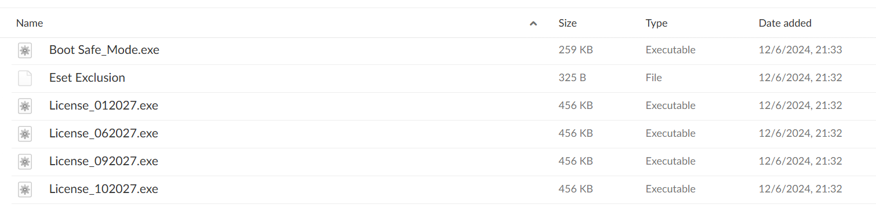876x222 pixels.
Task: Sort files by Type column header
Action: coord(656,23)
